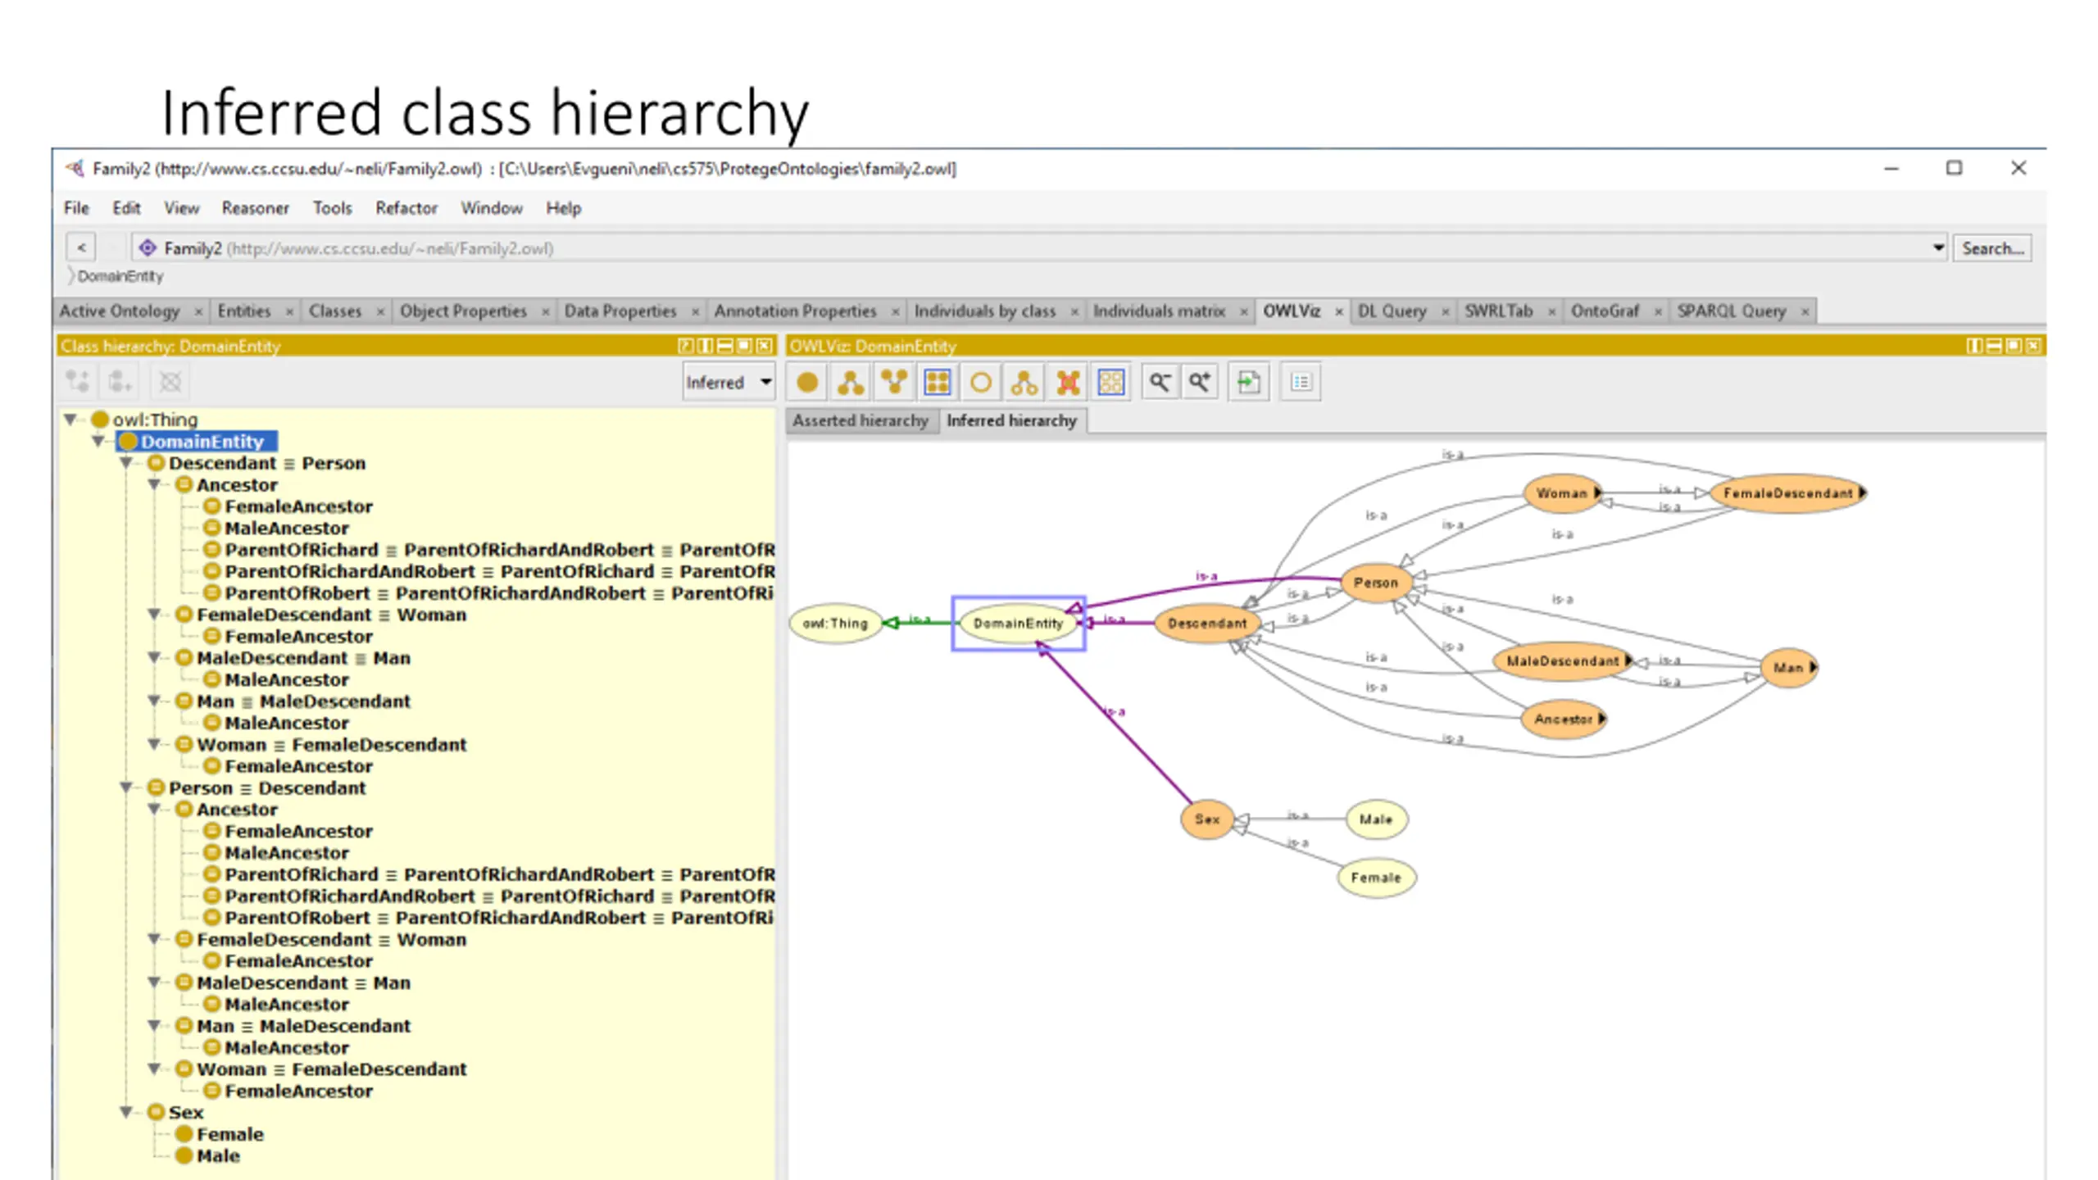Click the Delete class icon

coord(170,382)
